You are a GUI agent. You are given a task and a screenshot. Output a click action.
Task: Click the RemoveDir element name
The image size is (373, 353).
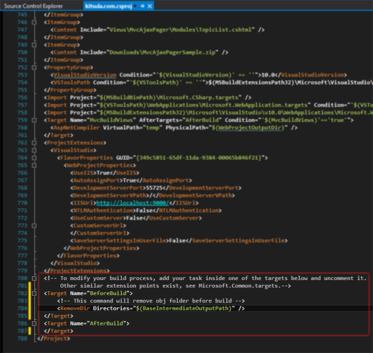(75, 308)
